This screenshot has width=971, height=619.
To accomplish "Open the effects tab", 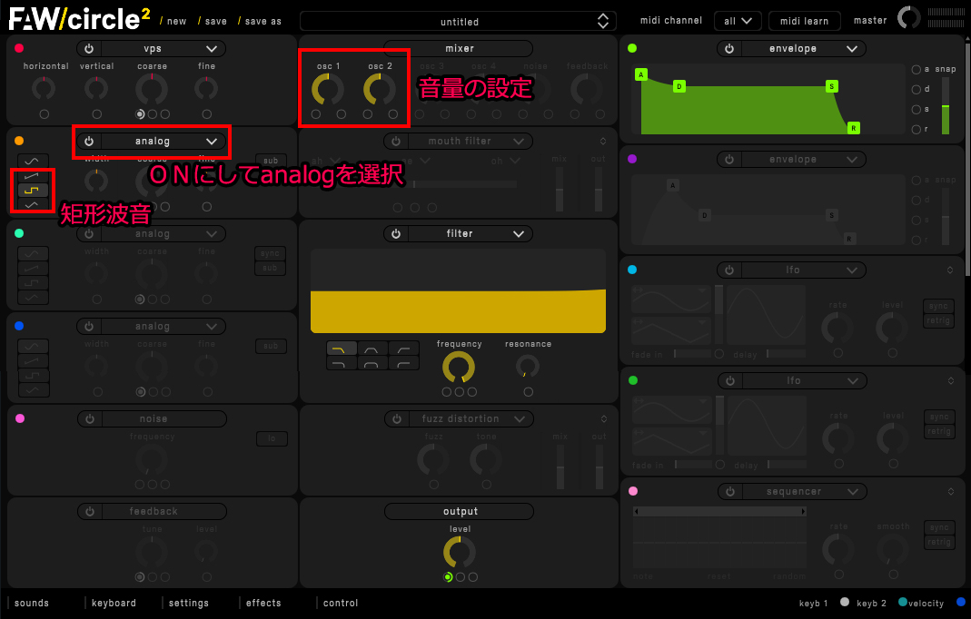I will tap(263, 603).
